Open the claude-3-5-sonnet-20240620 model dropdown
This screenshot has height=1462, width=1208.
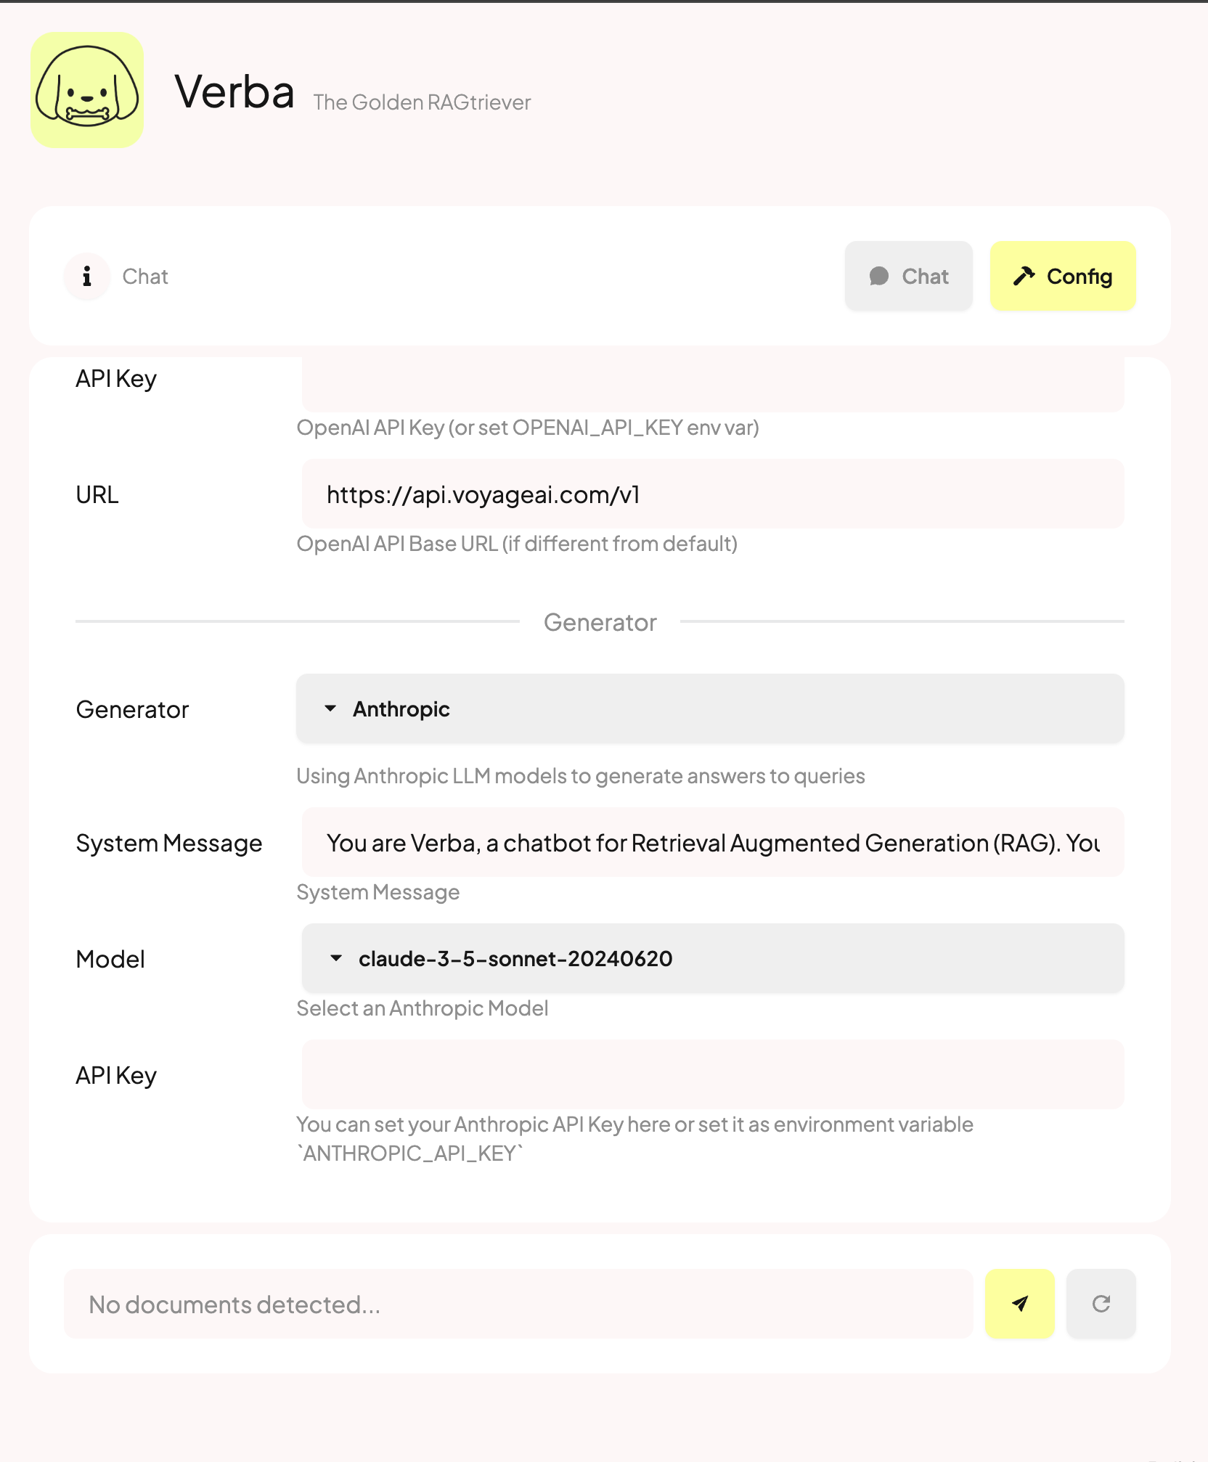tap(713, 958)
